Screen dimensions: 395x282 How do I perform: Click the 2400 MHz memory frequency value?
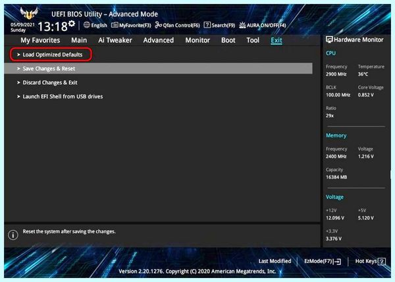pyautogui.click(x=336, y=156)
